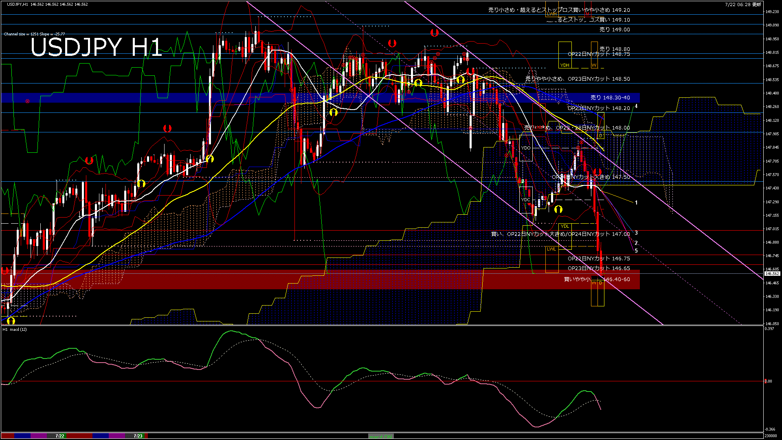Click projection line number 2
782x440 pixels.
[636, 243]
